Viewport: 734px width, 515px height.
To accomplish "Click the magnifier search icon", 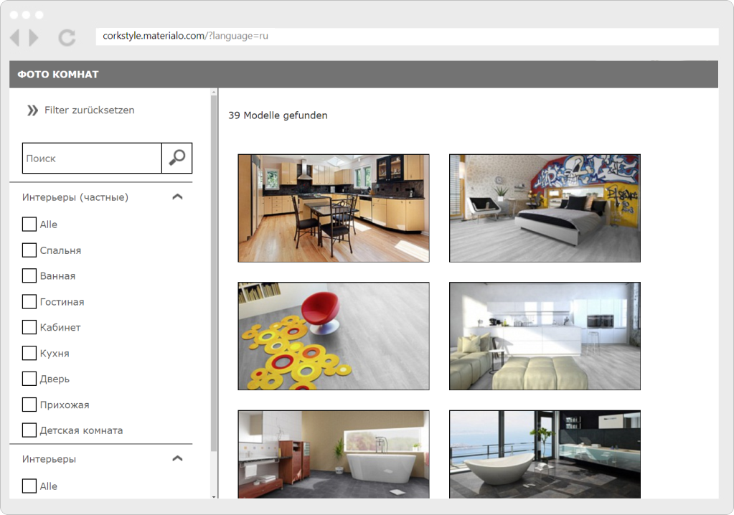I will coord(177,158).
